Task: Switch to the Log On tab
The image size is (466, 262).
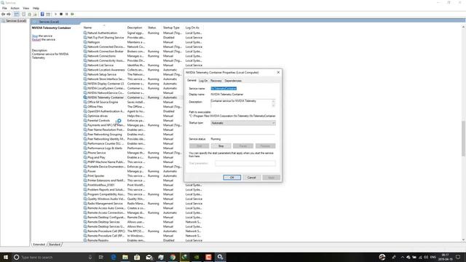Action: [203, 81]
